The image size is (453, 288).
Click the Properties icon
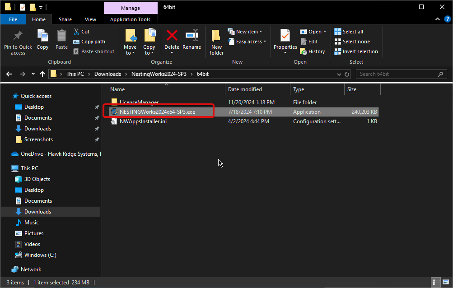(x=285, y=36)
